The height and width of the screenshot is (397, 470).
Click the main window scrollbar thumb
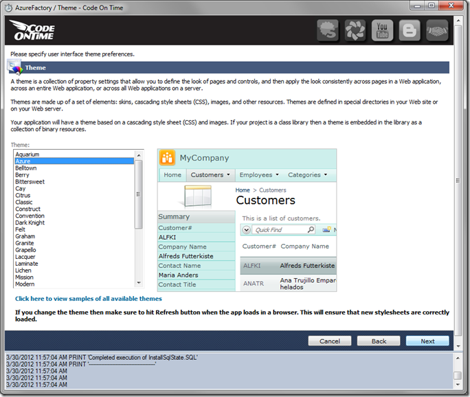458,181
